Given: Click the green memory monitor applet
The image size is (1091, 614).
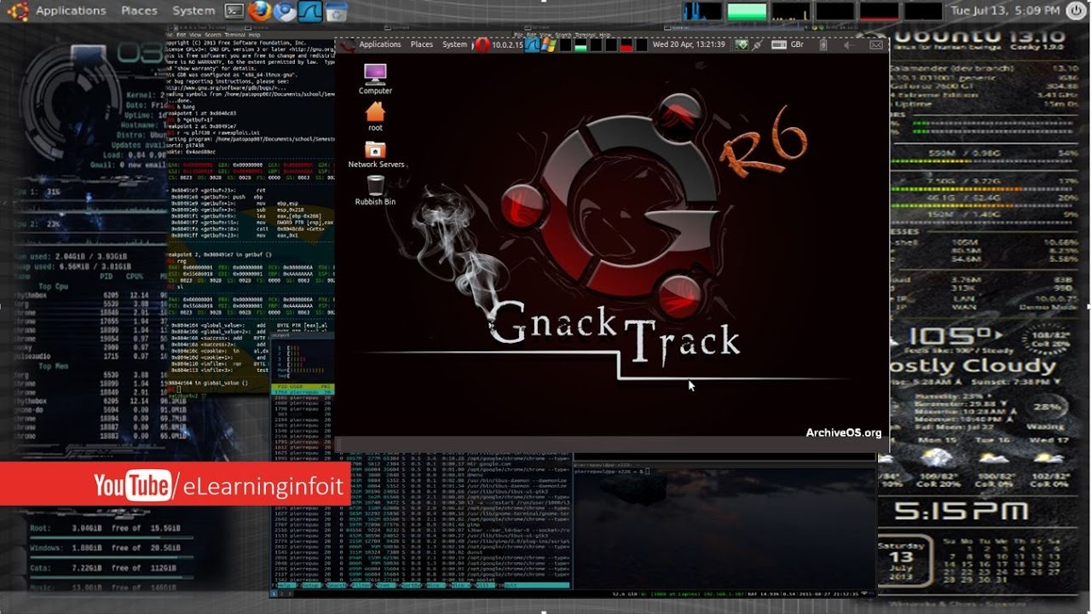Looking at the screenshot, I should 747,11.
